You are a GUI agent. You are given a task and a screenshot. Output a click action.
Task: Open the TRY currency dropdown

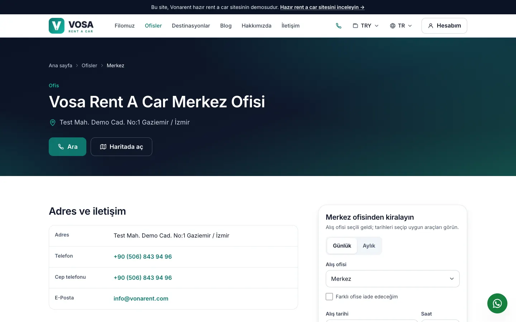point(365,26)
